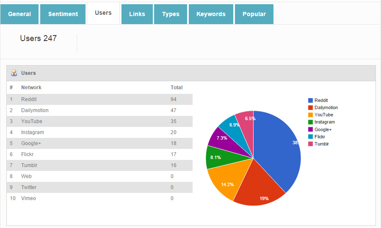Click the YouTube legend label
The height and width of the screenshot is (228, 381).
click(324, 115)
